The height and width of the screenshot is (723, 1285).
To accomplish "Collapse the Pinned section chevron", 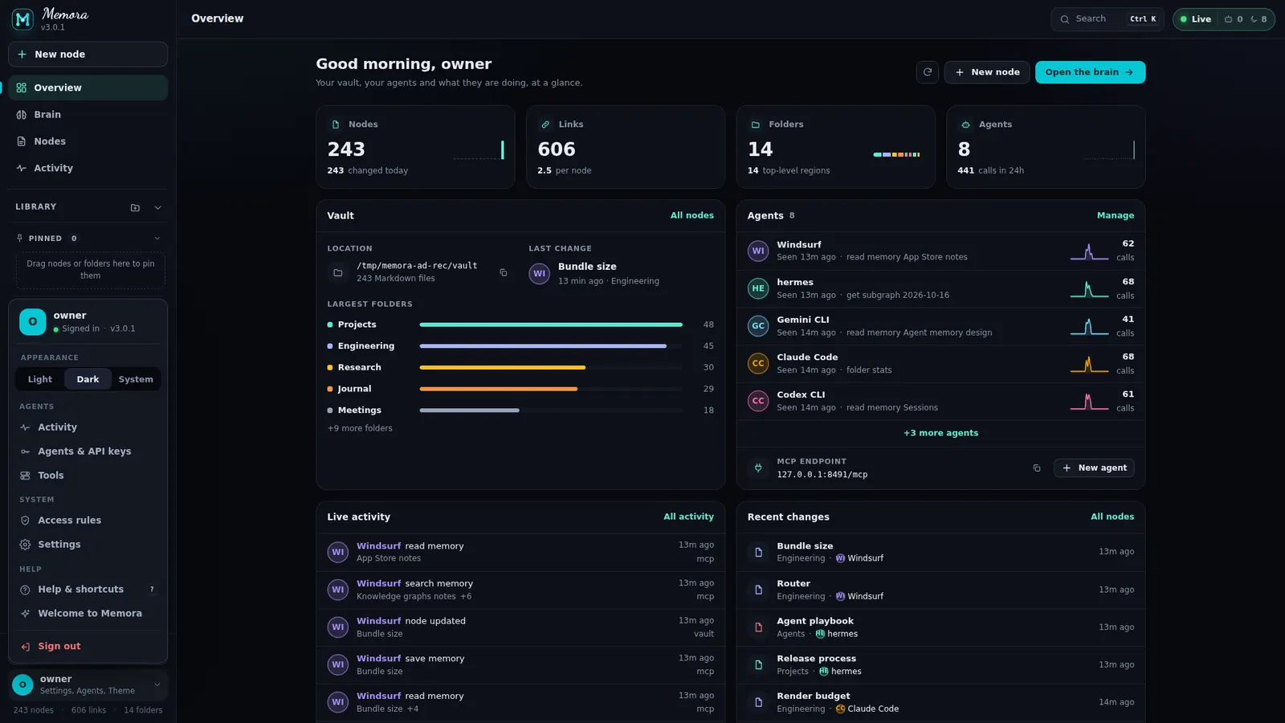I will (157, 239).
